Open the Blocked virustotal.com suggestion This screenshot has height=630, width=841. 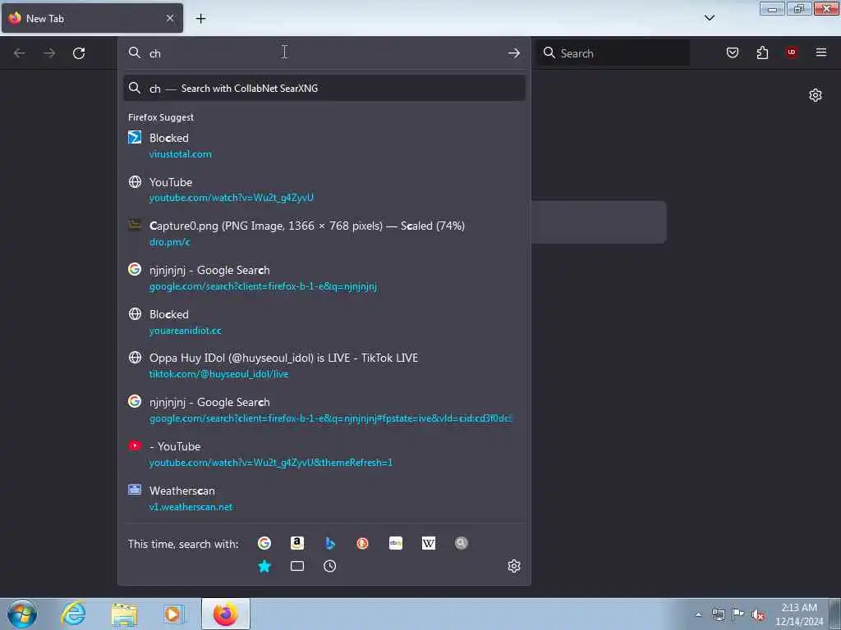(324, 146)
